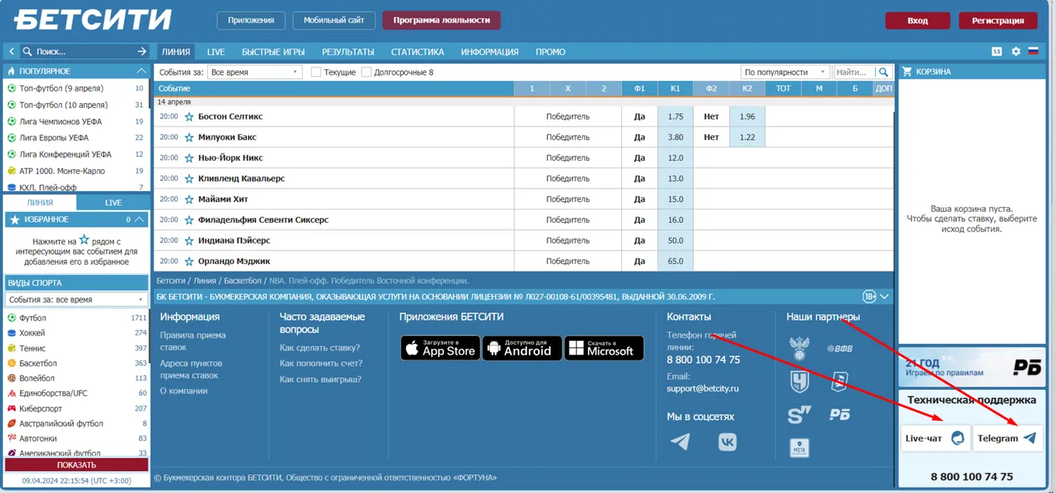Screen dimensions: 1056x493
Task: Click the БЕТСИТИ logo
Action: 92,19
